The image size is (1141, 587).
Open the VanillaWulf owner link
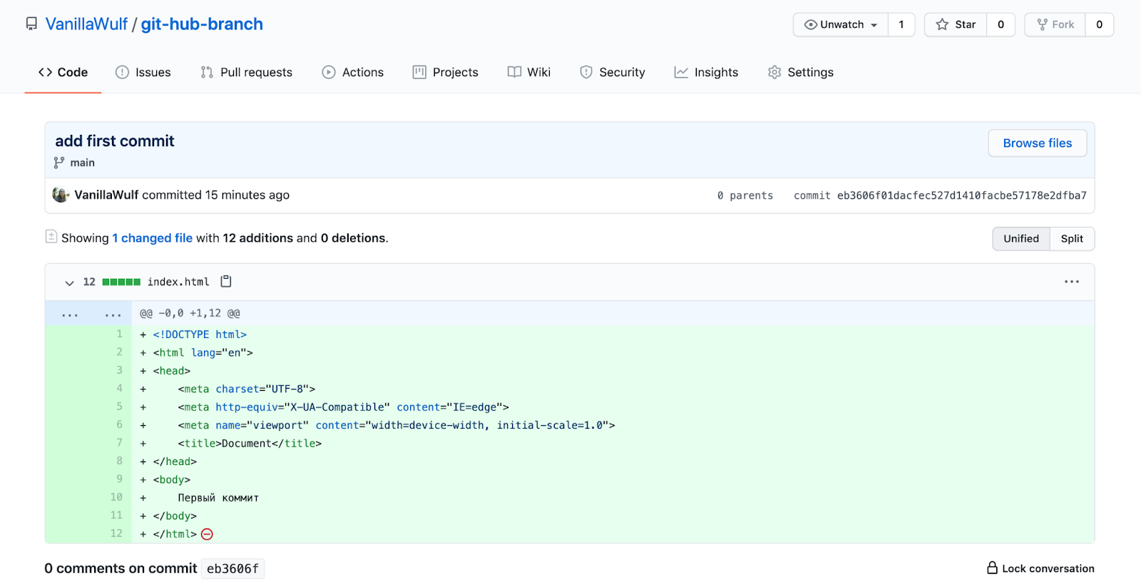tap(86, 24)
